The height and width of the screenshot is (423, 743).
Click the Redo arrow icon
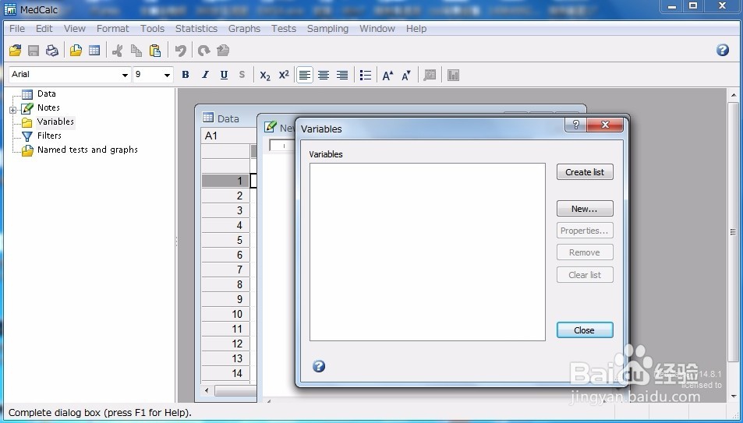[203, 50]
